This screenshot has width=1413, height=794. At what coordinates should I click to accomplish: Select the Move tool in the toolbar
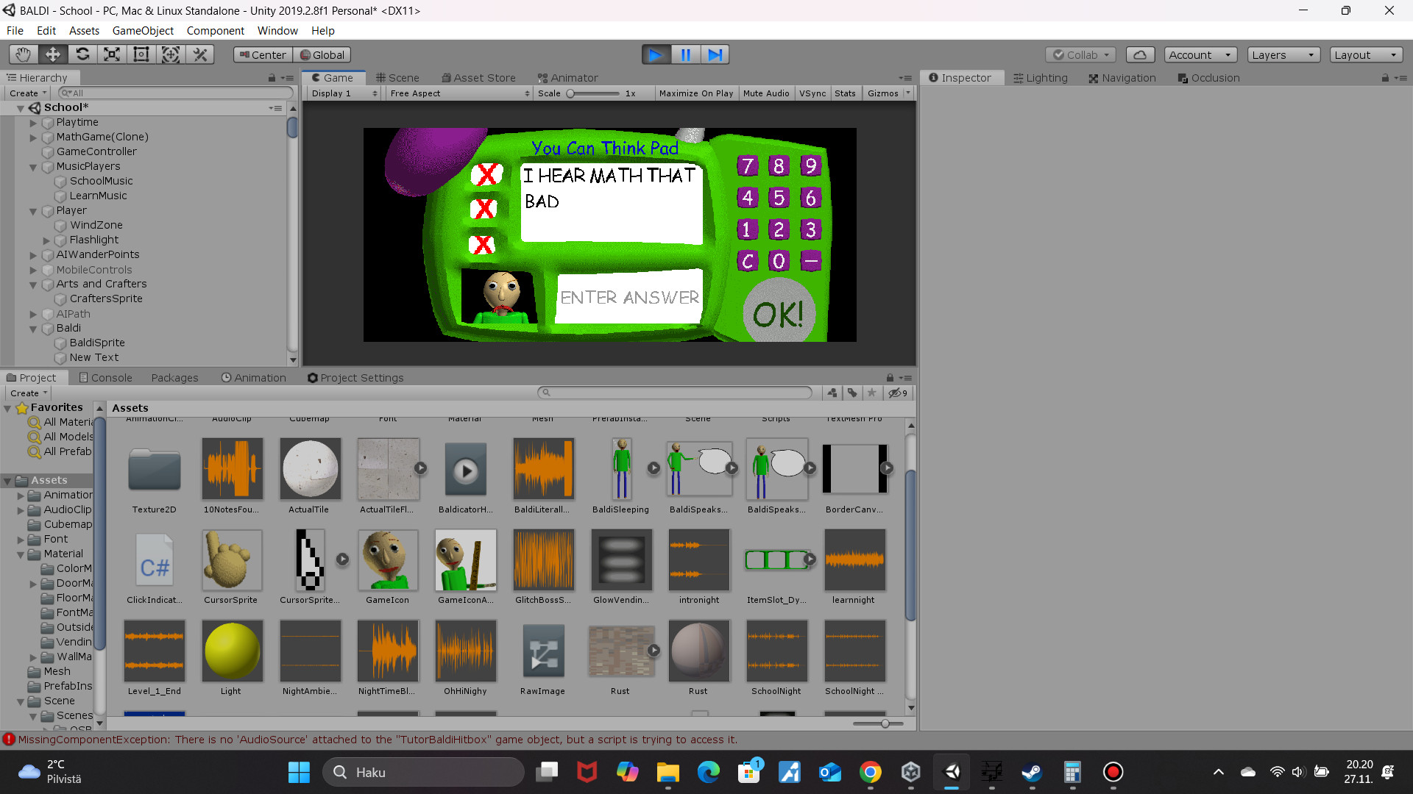pyautogui.click(x=52, y=54)
